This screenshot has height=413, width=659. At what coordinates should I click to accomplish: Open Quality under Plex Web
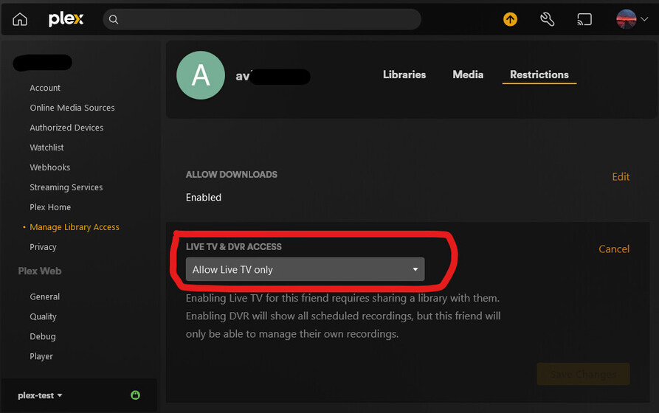coord(43,317)
